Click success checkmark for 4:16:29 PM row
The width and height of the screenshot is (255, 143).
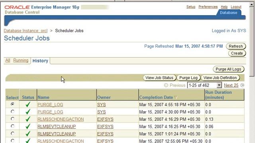(28, 119)
